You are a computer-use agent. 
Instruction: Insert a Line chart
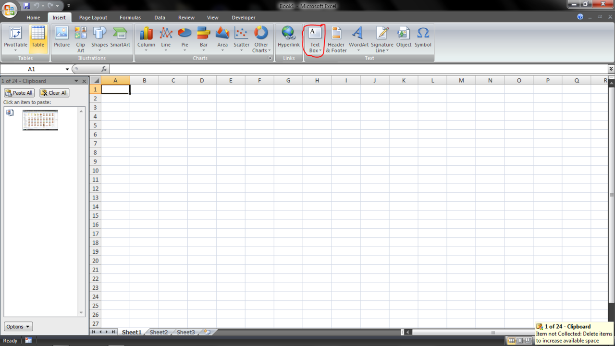tap(166, 39)
